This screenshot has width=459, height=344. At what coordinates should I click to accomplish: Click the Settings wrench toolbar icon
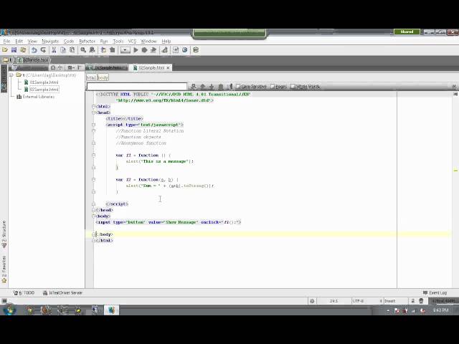point(164,50)
